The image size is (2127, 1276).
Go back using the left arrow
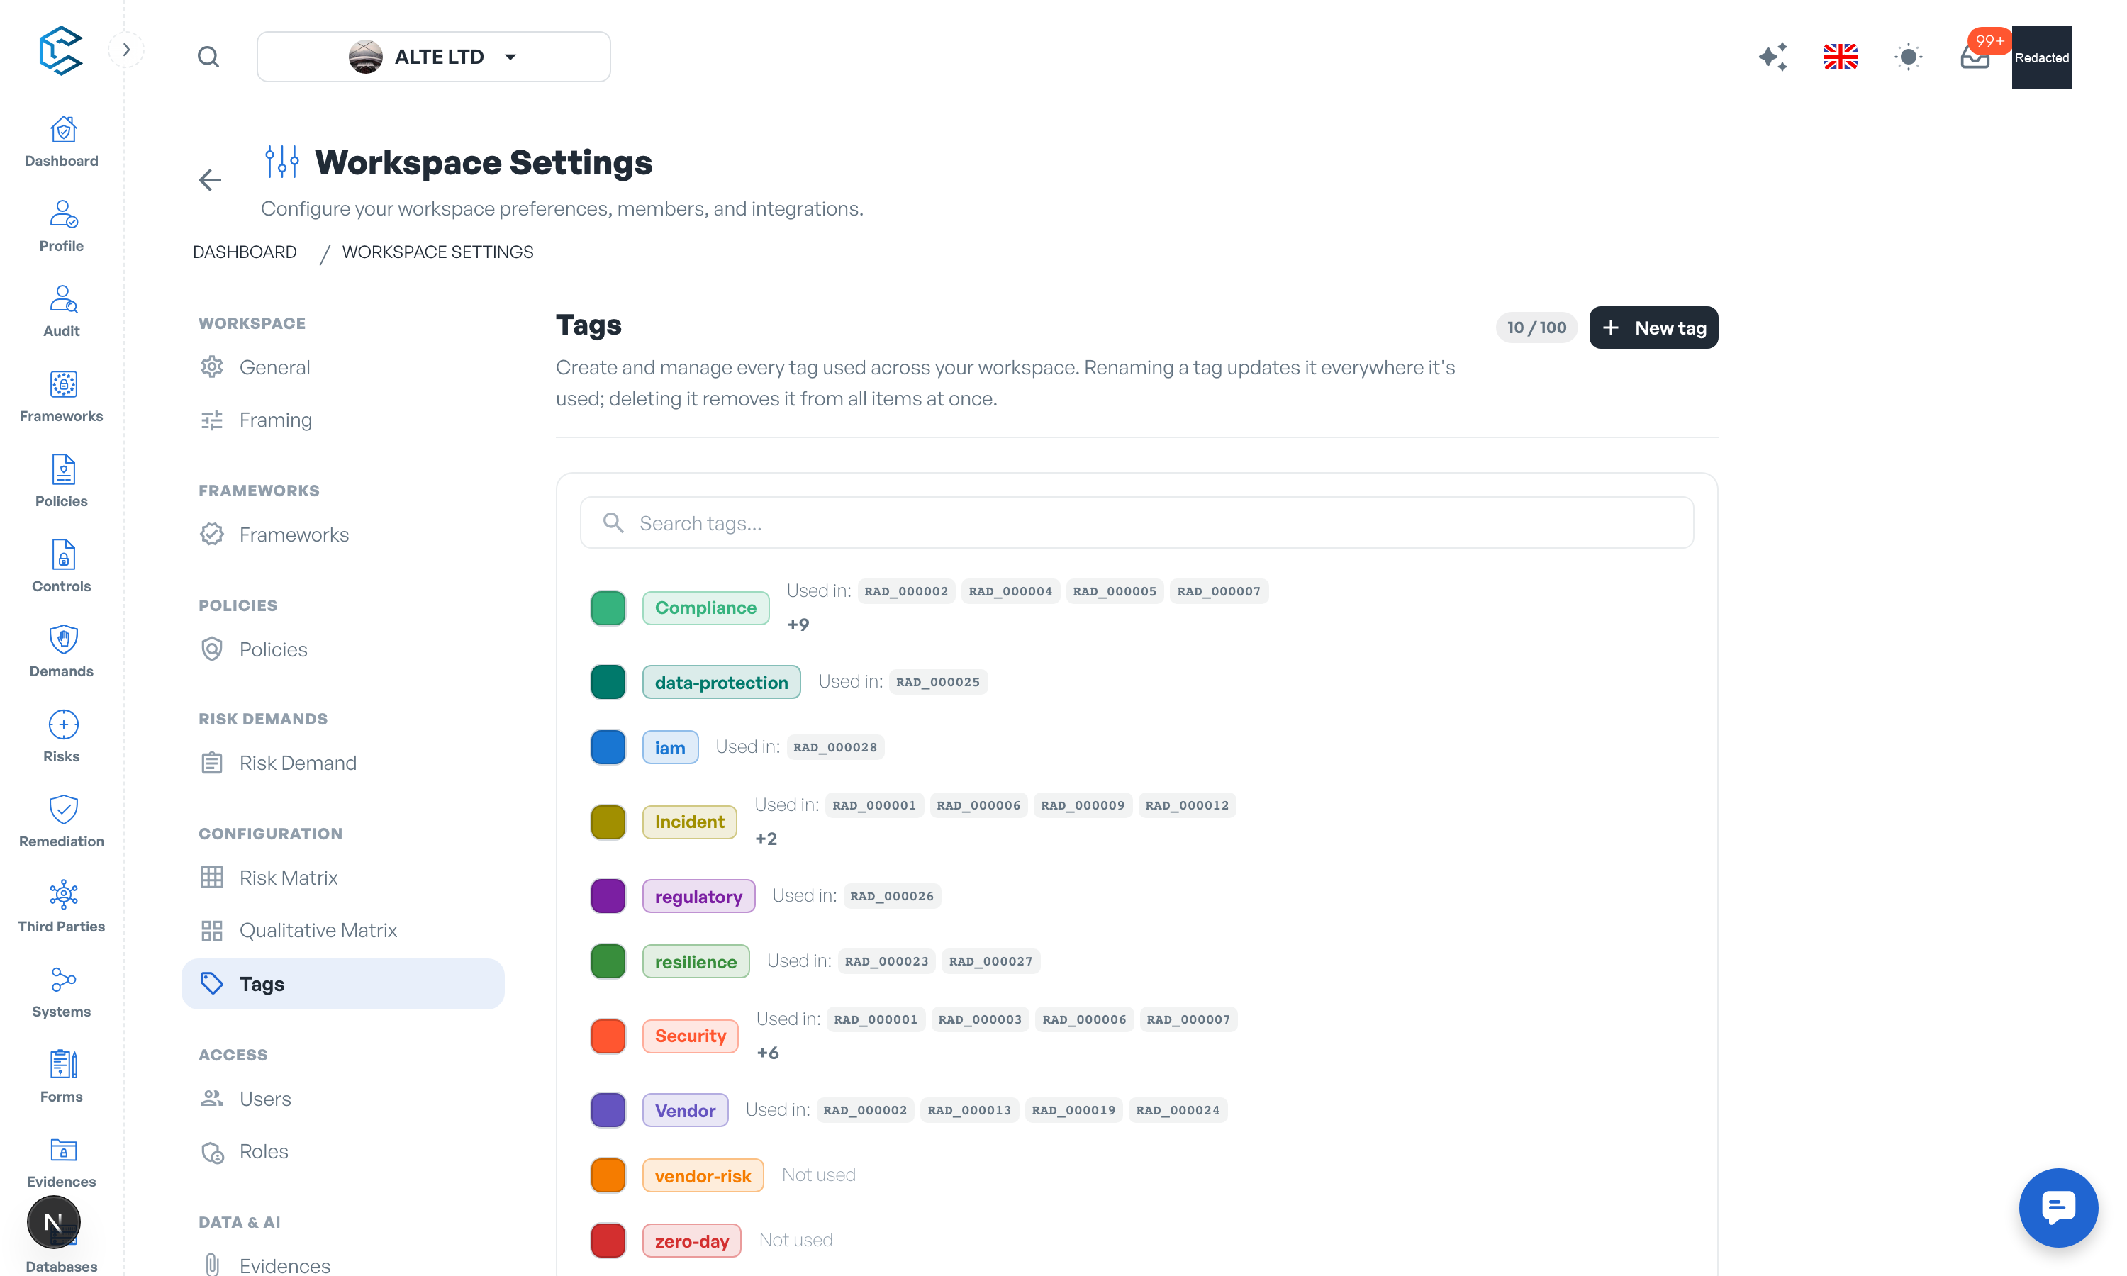pos(210,180)
